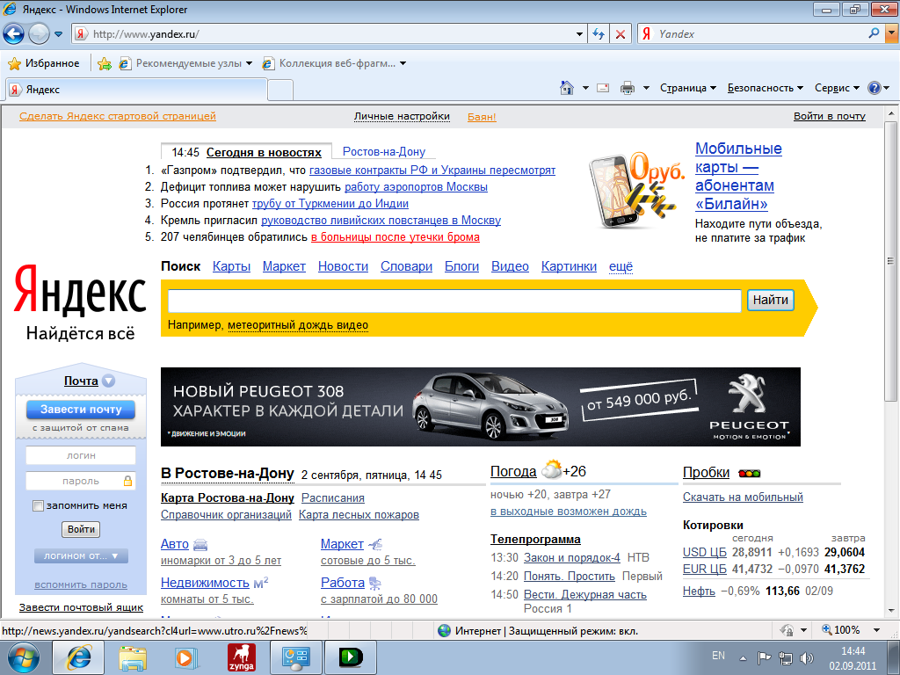Open a new blank tab
The image size is (900, 675).
click(280, 91)
